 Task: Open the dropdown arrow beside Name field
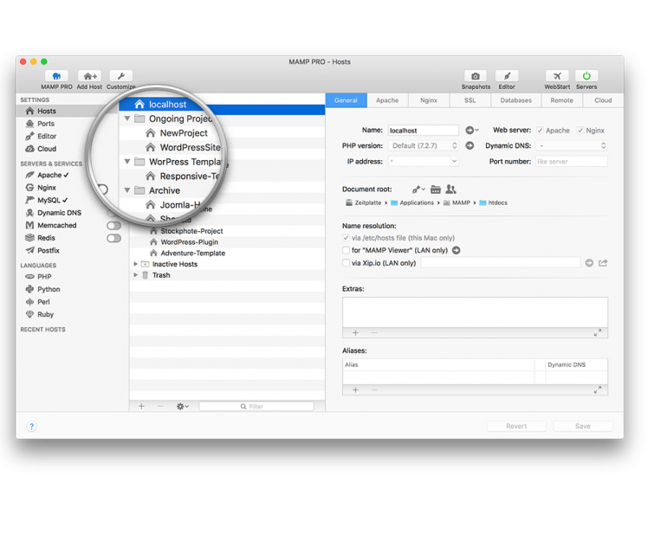pos(472,130)
